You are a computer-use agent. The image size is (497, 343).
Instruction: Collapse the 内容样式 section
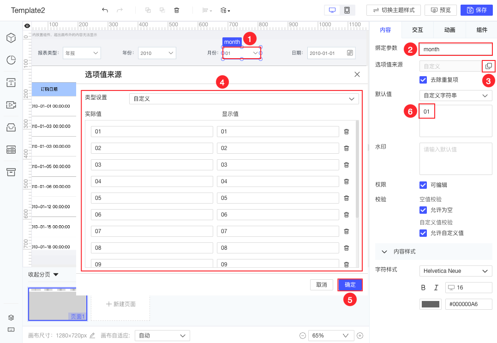[384, 252]
